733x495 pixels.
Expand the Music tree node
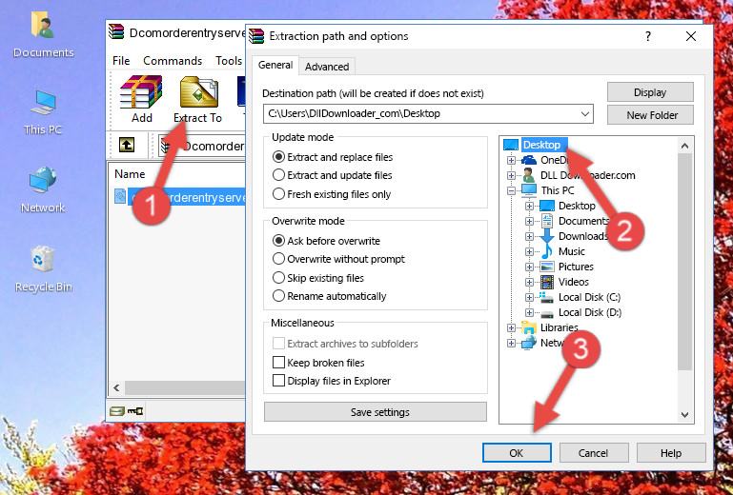(529, 251)
